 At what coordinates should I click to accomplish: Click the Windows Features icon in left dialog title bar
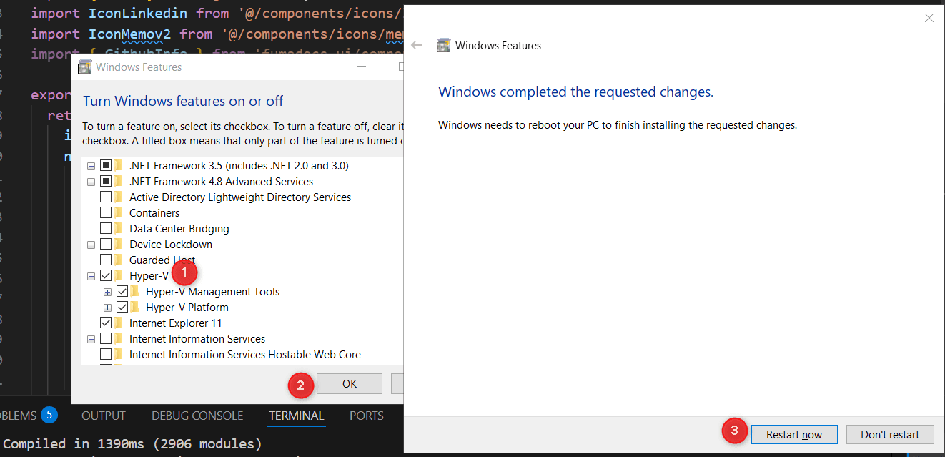pos(85,67)
